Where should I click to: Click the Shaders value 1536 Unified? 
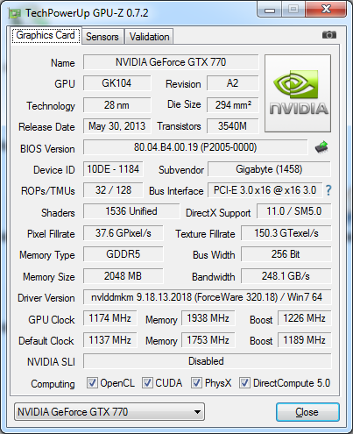pos(131,211)
